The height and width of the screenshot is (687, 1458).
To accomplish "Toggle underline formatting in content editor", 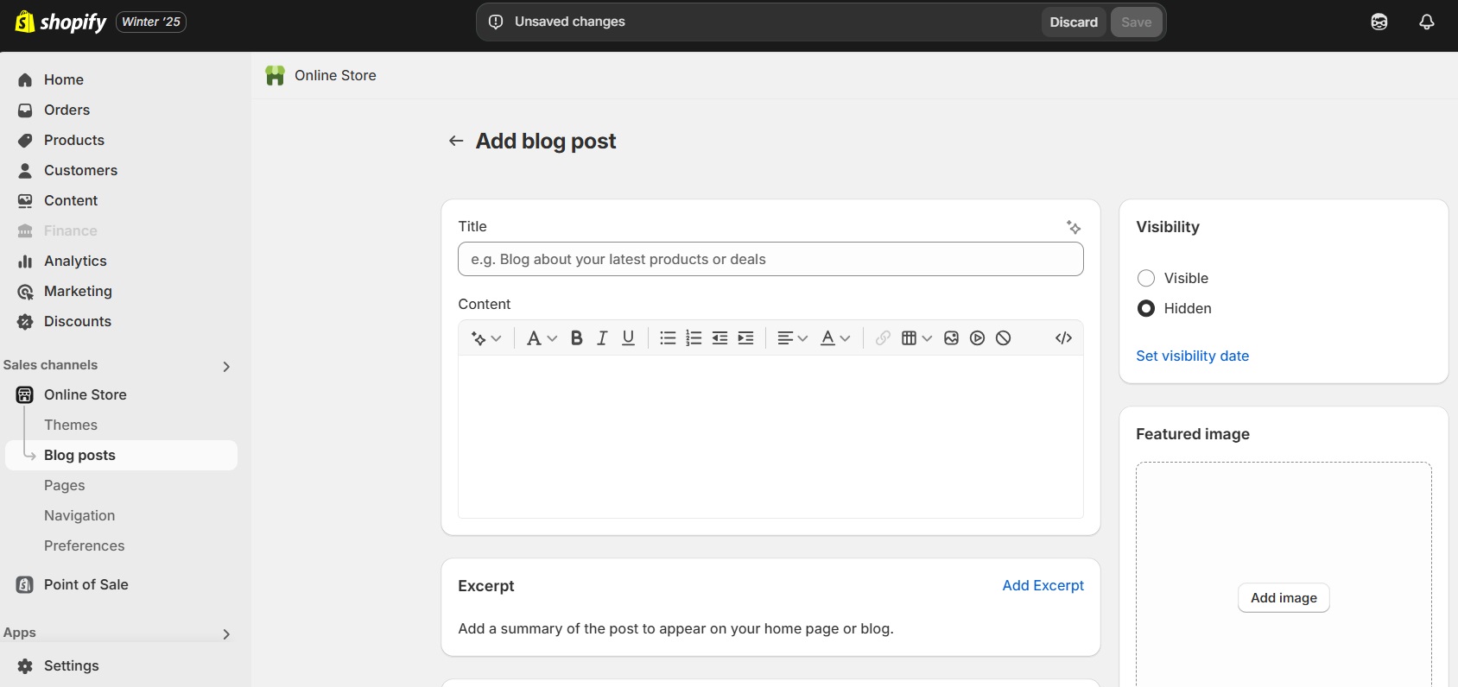I will pyautogui.click(x=629, y=338).
